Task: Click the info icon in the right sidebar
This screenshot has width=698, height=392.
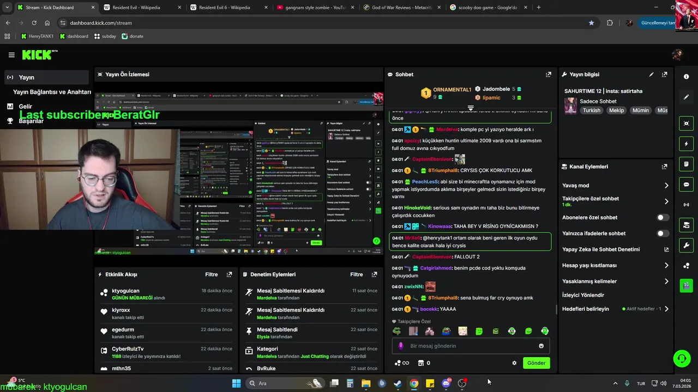Action: click(x=686, y=77)
